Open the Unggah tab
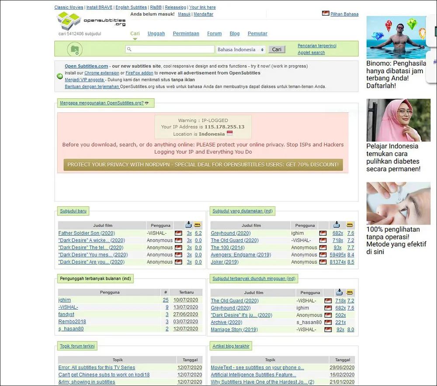Image resolution: width=437 pixels, height=386 pixels. coord(156,34)
